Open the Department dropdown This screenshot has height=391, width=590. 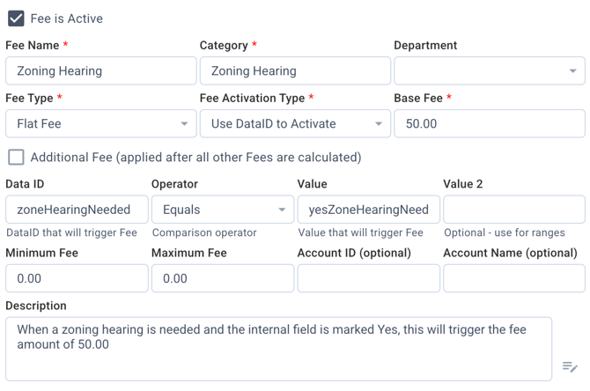point(489,70)
